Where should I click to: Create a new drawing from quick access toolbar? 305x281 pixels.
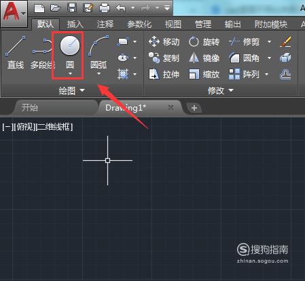(x=39, y=8)
